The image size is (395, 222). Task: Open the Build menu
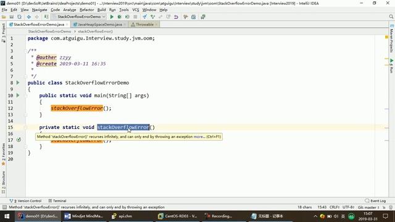101,10
